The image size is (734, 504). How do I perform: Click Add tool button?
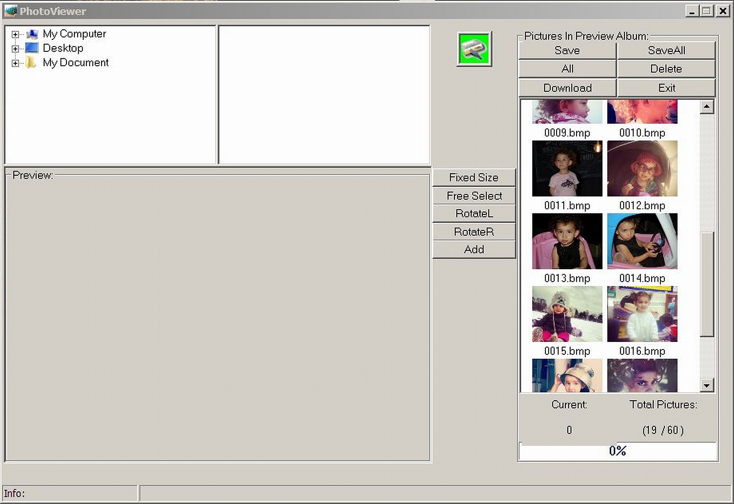pyautogui.click(x=473, y=249)
